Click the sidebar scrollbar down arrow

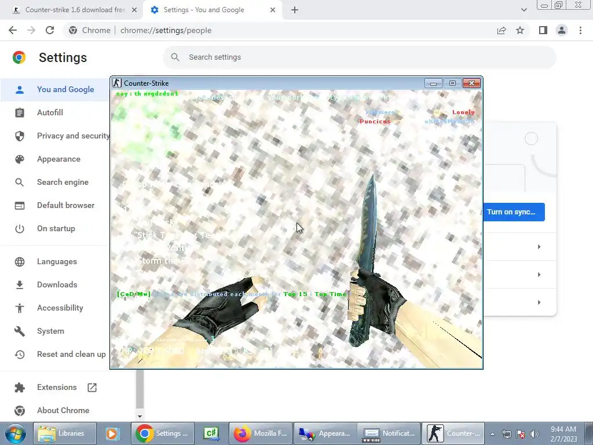140,416
